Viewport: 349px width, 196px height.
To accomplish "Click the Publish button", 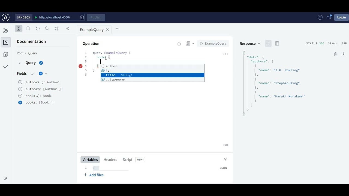I will 96,17.
